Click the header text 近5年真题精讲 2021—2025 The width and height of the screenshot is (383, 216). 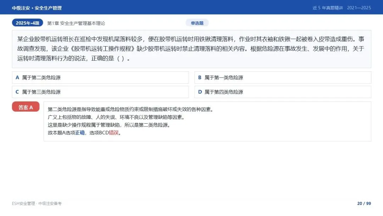pyautogui.click(x=342, y=8)
